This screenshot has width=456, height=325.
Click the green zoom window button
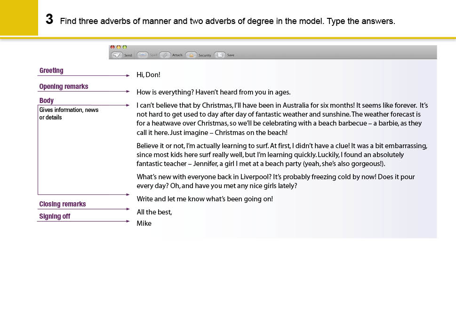tap(125, 48)
